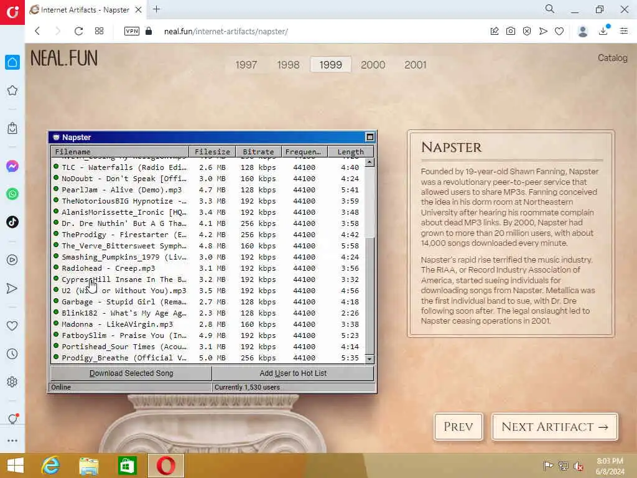
Task: Open Bookmarks star icon in Opera sidebar
Action: pyautogui.click(x=12, y=90)
